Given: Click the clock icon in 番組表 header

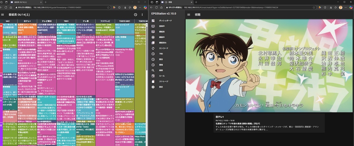Looking at the screenshot, I should 135,15.
